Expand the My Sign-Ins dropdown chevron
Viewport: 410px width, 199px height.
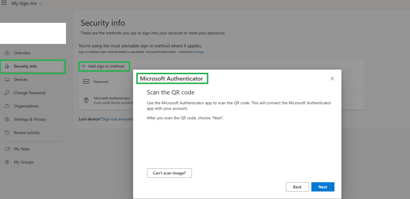[x=41, y=4]
